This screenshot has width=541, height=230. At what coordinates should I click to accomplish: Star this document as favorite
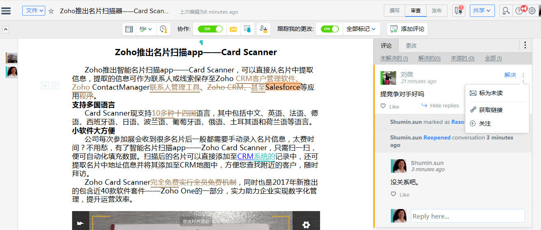pos(51,11)
